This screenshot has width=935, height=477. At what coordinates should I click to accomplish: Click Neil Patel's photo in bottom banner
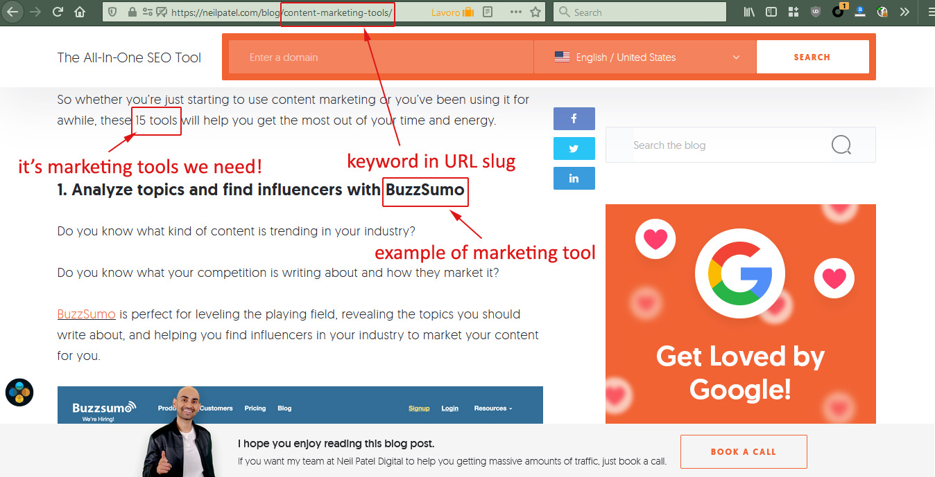180,432
